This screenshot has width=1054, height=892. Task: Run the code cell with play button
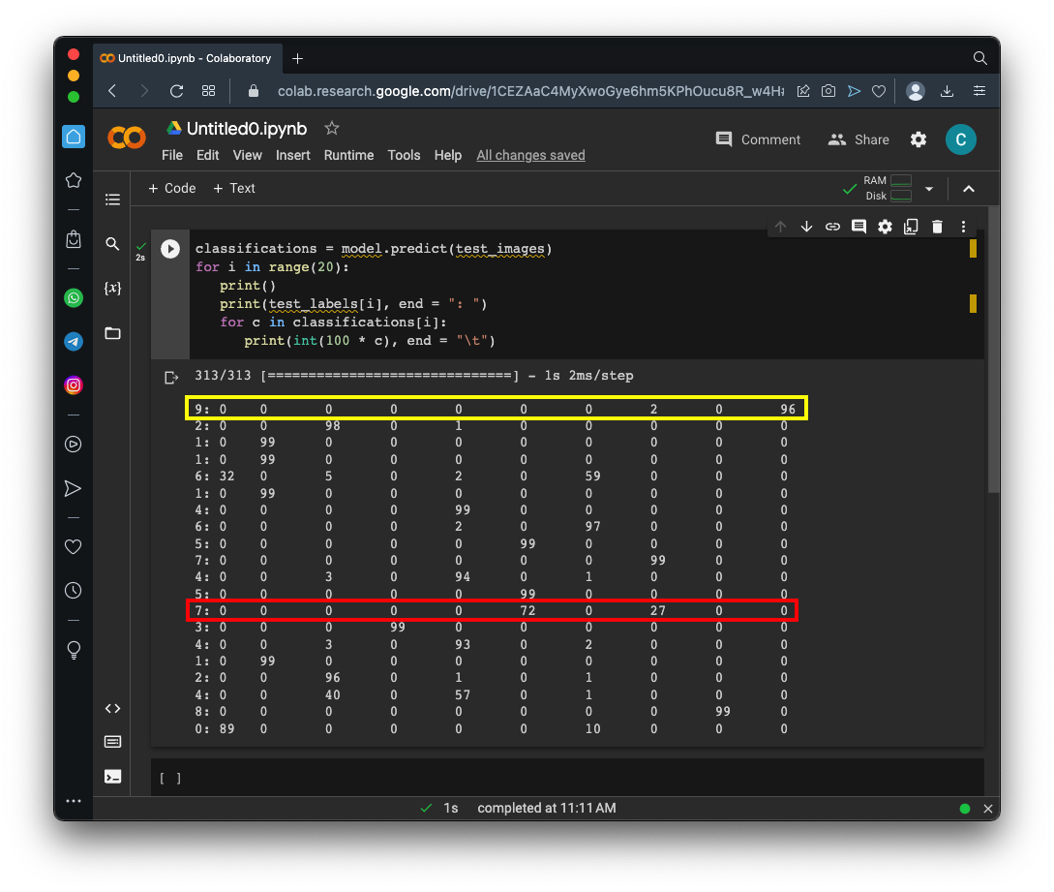point(170,249)
